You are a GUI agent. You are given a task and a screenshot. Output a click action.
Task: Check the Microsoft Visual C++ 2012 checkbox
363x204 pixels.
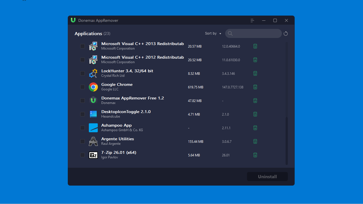(x=83, y=60)
